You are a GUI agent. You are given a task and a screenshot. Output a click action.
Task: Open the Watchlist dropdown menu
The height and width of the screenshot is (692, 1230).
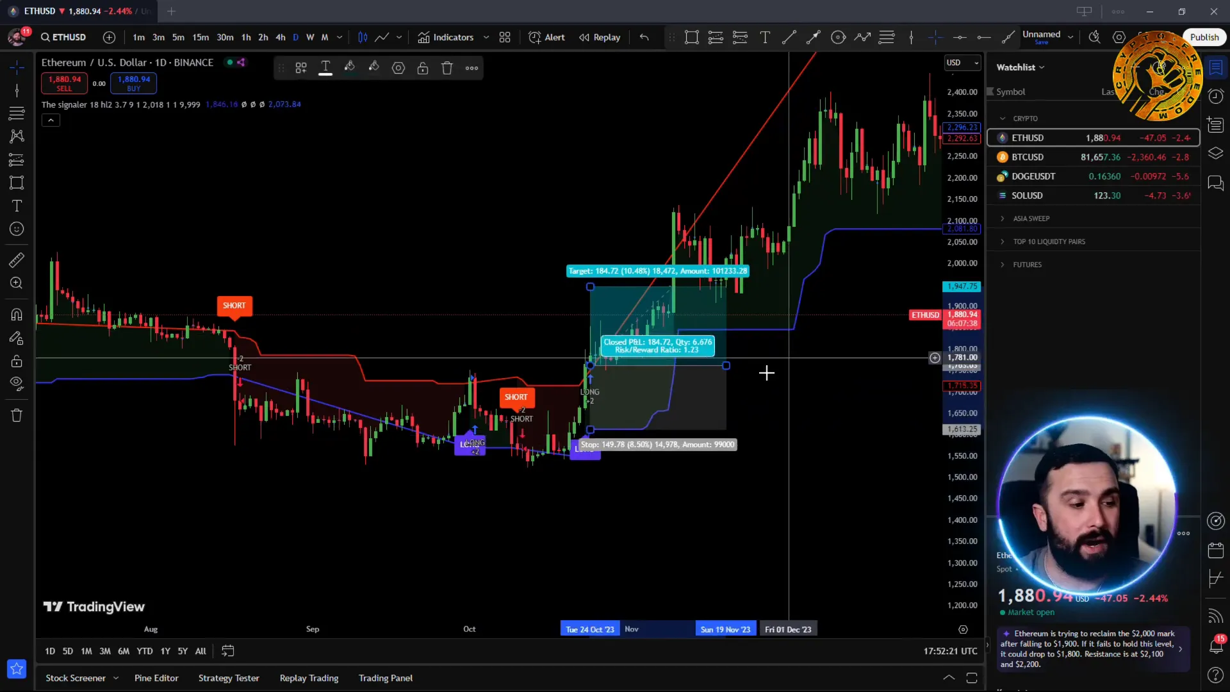1021,67
